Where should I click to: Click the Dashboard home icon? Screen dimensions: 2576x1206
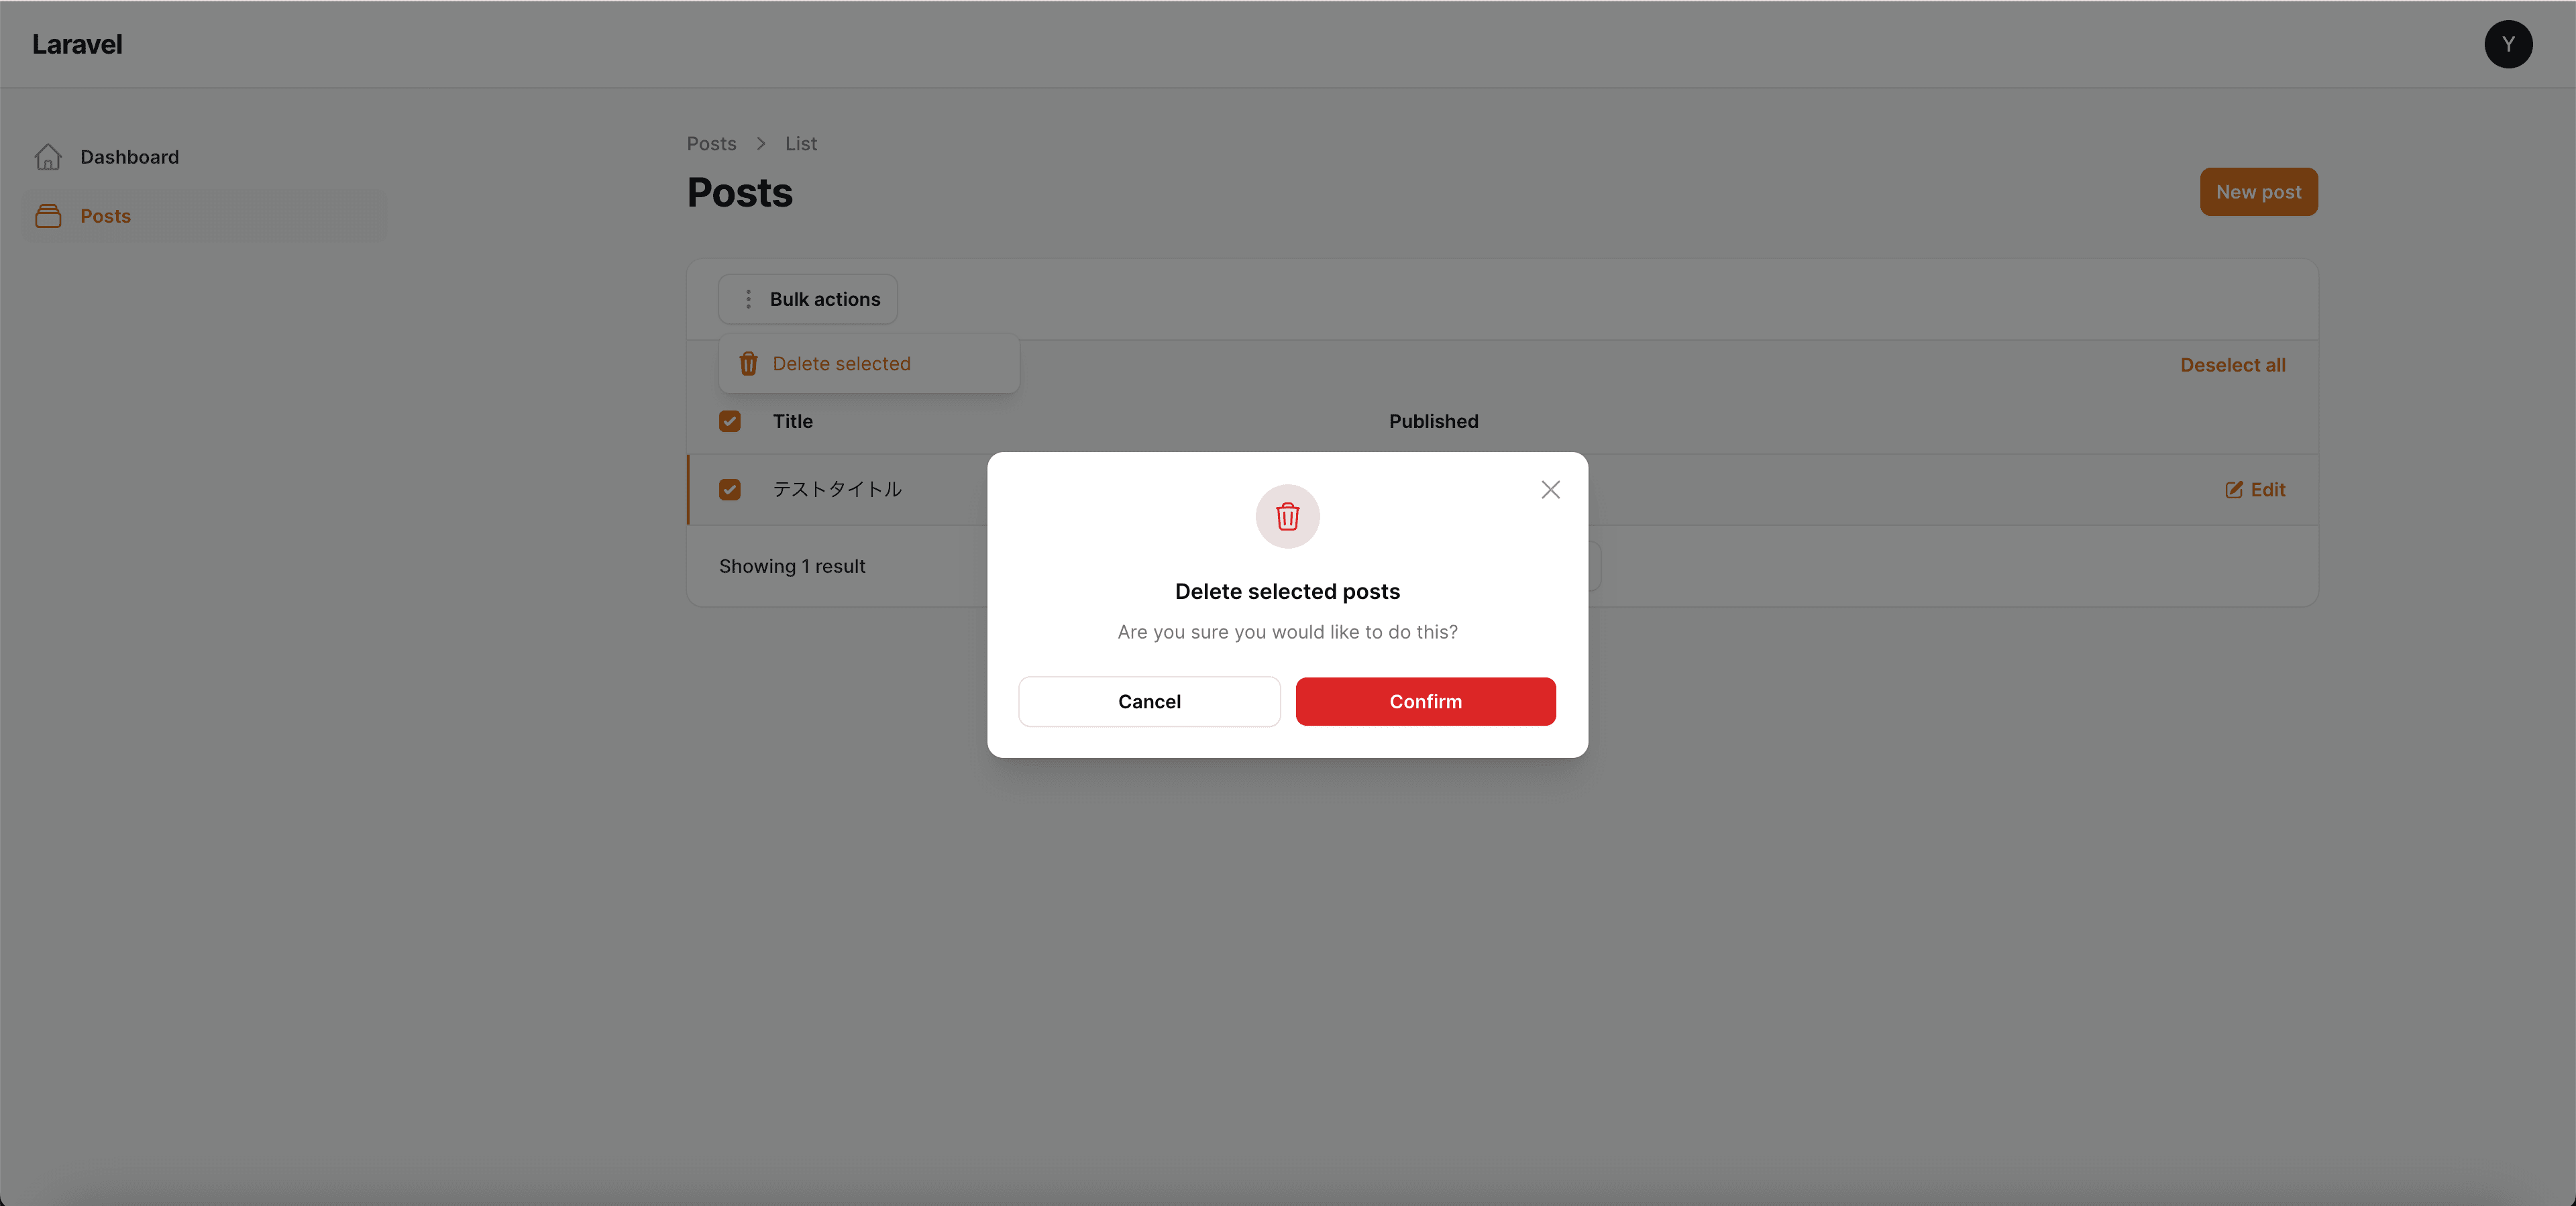[x=48, y=157]
